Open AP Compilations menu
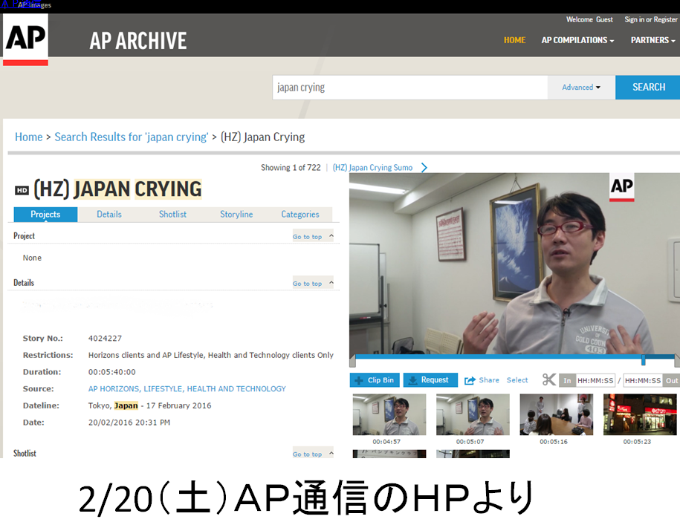Screen dimensions: 680x525 pyautogui.click(x=577, y=40)
